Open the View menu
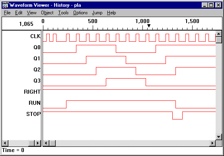This screenshot has height=156, width=224. [x=31, y=13]
